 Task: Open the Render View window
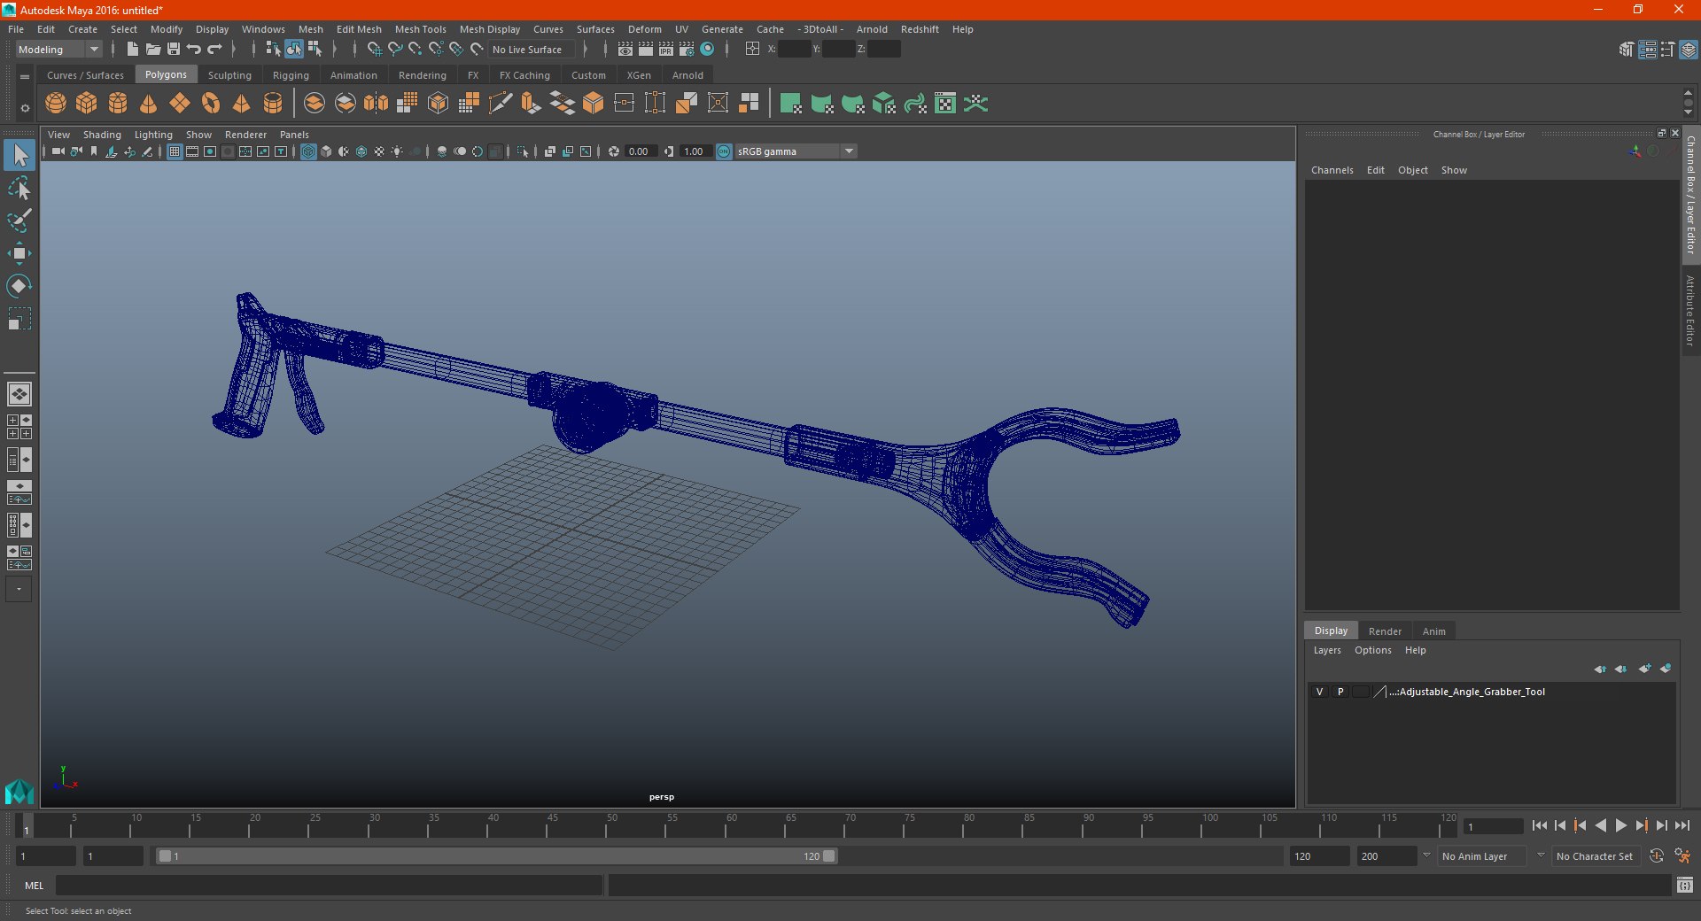click(x=625, y=50)
